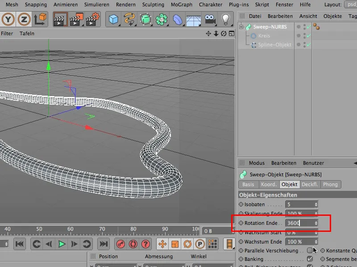The image size is (357, 267).
Task: Click the Isobaten value stepper arrows
Action: tap(316, 205)
